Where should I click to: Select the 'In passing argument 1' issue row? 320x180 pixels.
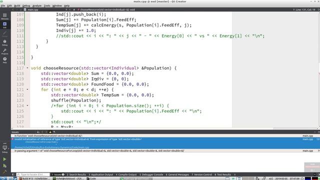point(165,150)
